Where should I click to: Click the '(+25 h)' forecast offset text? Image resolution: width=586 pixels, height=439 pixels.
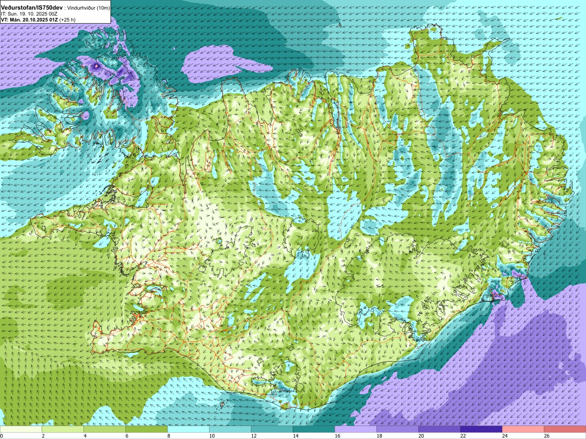pyautogui.click(x=67, y=20)
